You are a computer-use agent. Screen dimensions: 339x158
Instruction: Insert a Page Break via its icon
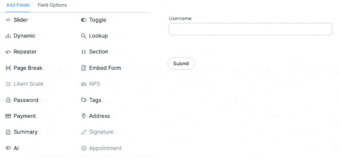click(8, 68)
